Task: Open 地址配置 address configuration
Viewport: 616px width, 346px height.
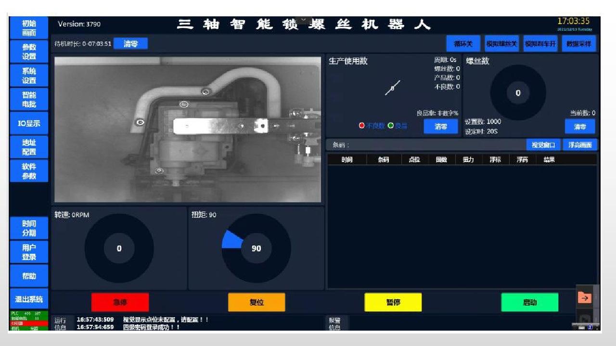Action: 29,147
